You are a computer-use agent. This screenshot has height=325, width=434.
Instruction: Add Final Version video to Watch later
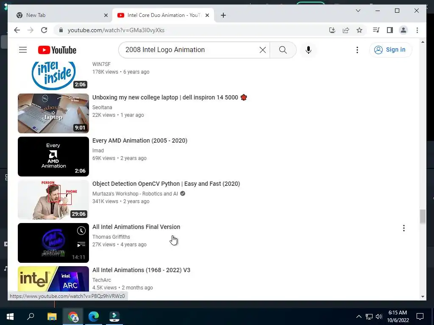pos(81,231)
